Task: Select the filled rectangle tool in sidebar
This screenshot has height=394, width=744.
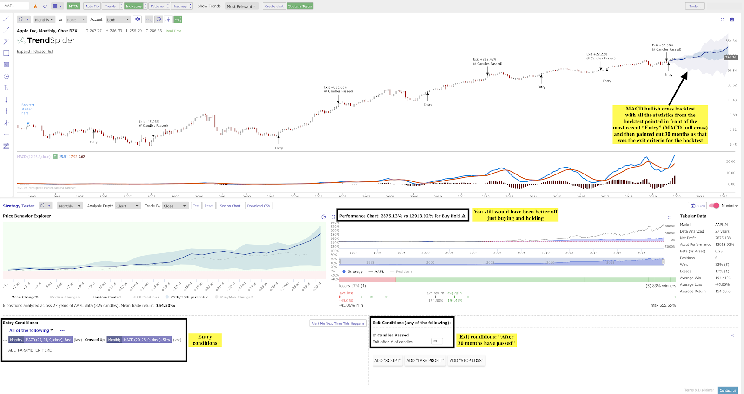Action: pyautogui.click(x=6, y=65)
